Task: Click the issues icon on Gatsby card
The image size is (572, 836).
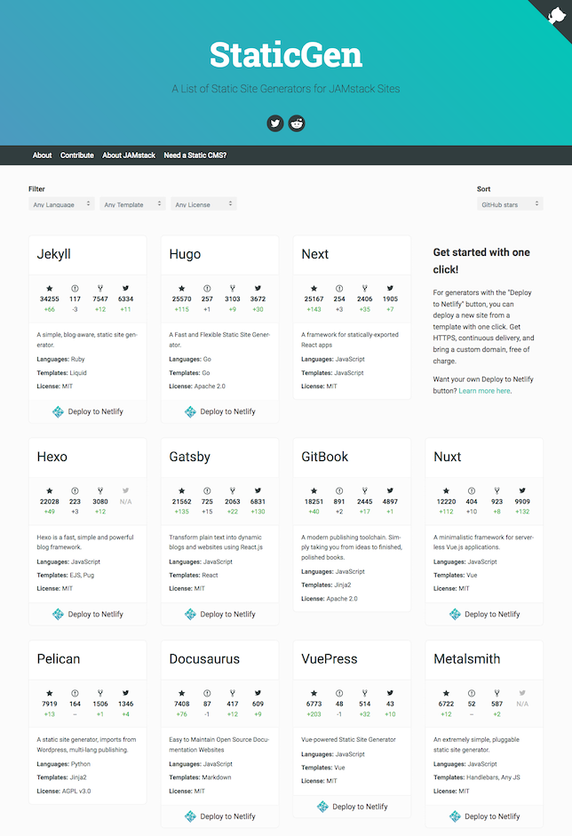Action: [x=207, y=491]
